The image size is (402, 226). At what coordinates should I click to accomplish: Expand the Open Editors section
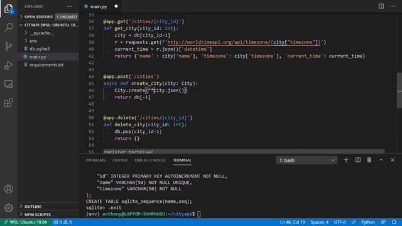point(48,17)
